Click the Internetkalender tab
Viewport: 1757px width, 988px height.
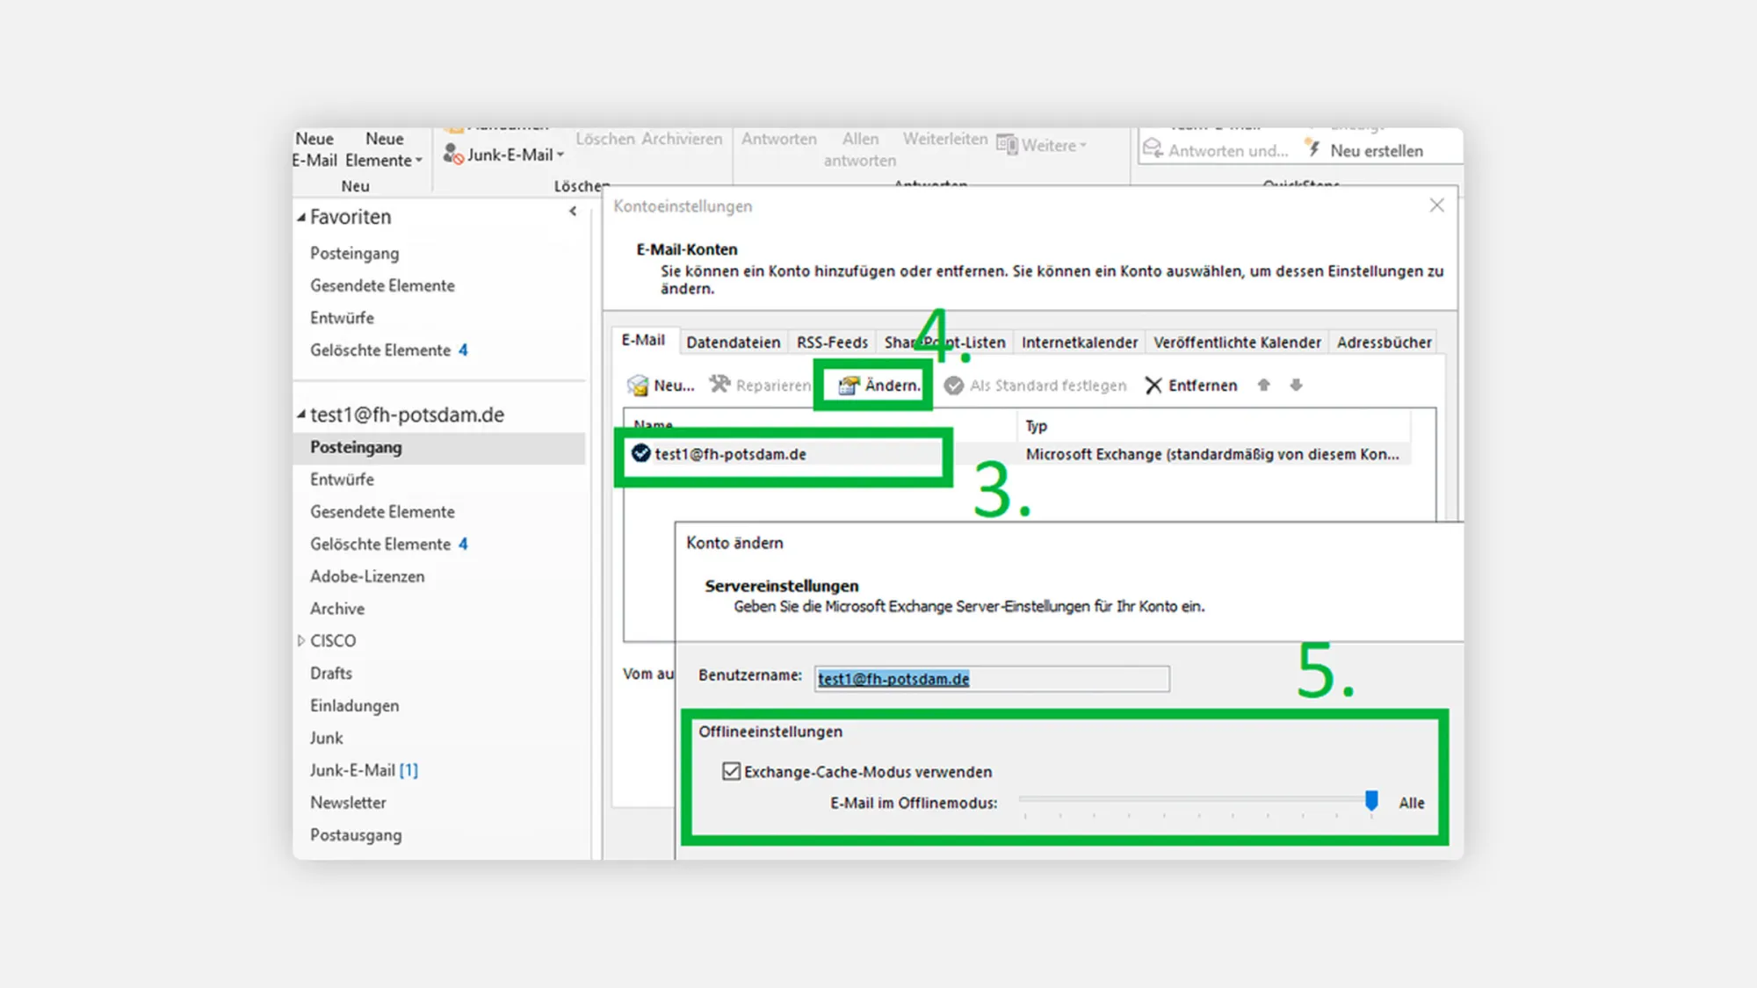[x=1079, y=342]
